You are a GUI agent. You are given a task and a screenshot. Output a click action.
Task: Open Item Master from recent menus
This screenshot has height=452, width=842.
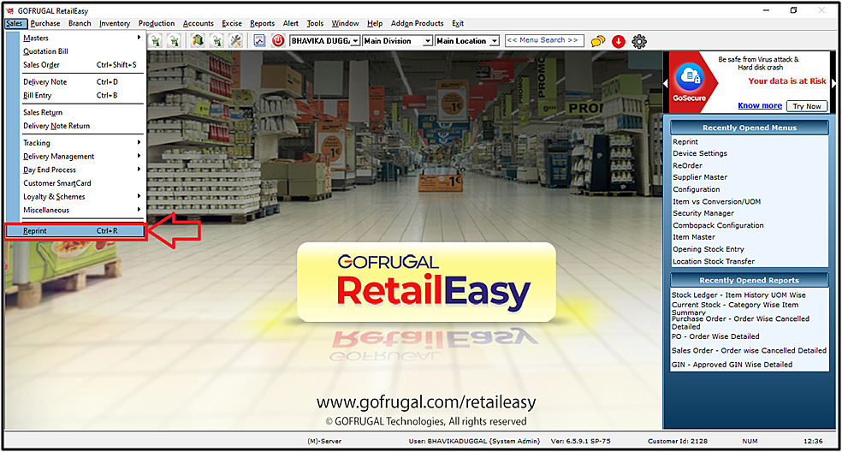[x=694, y=236]
